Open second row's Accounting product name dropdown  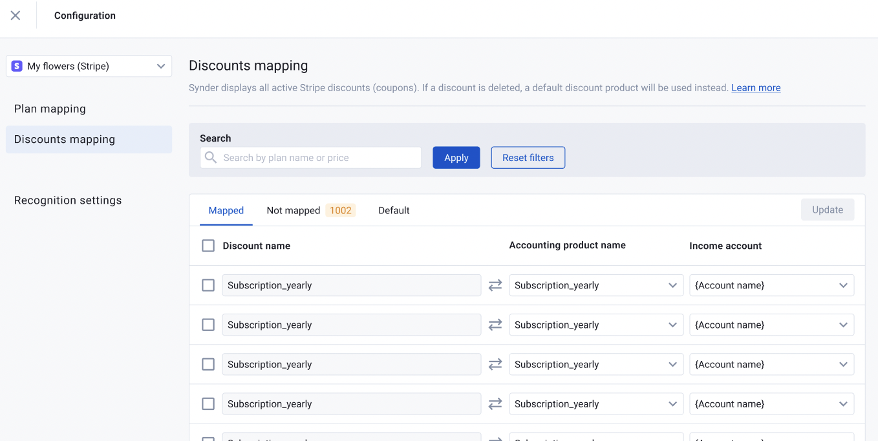point(596,325)
